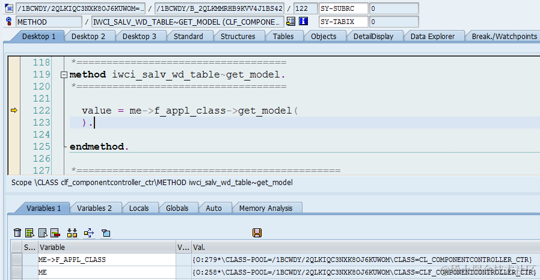Click the gear icon beside METHOD field
Image resolution: width=540 pixels, height=280 pixels.
9,21
